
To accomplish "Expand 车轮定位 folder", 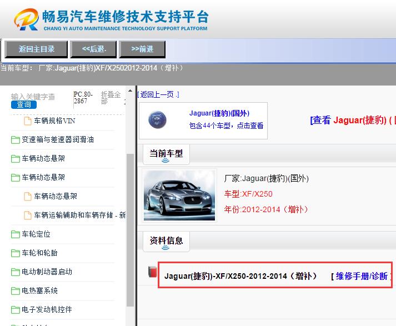I will click(36, 234).
